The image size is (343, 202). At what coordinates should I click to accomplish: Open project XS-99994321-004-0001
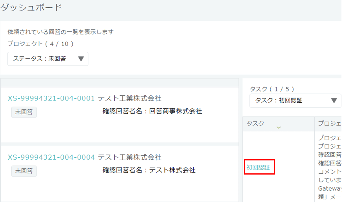point(51,98)
